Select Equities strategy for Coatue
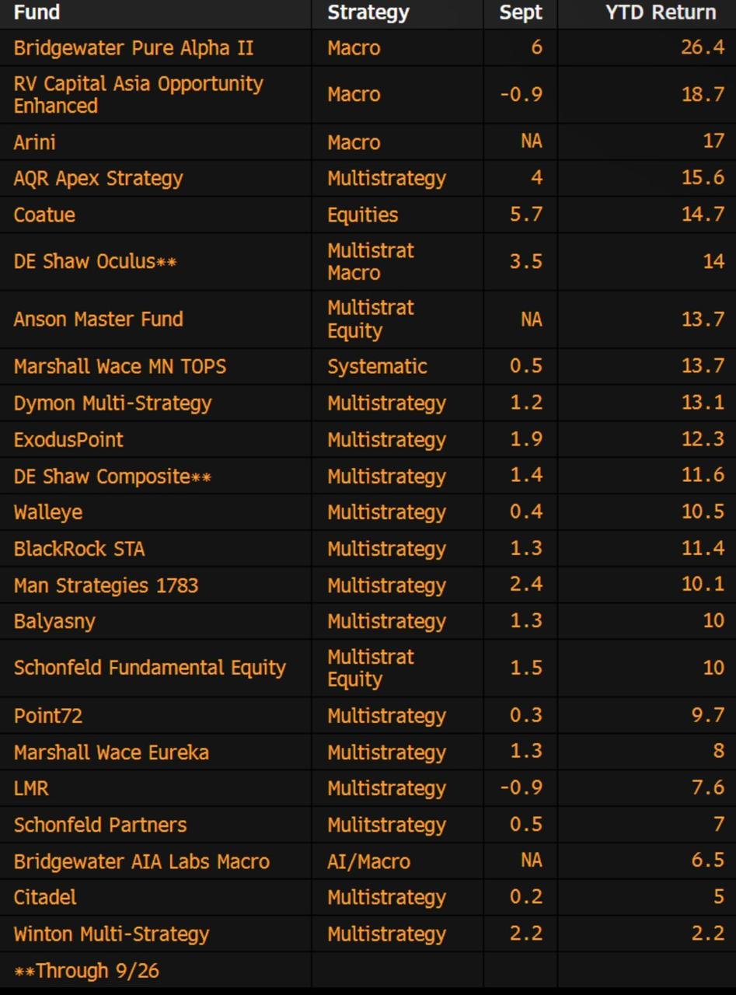Image resolution: width=736 pixels, height=995 pixels. point(362,215)
